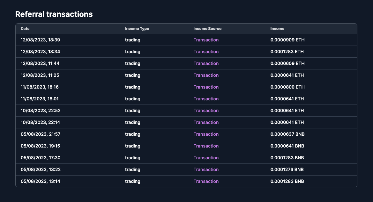Screen dimensions: 373x202
Task: Pick the date entry "05/08/2023, 17:30"
Action: (41, 158)
